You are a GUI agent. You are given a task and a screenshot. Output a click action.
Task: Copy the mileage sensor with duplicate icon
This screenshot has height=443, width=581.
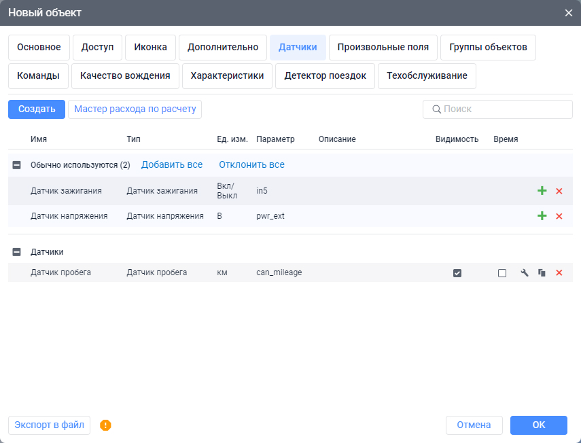[x=542, y=273]
